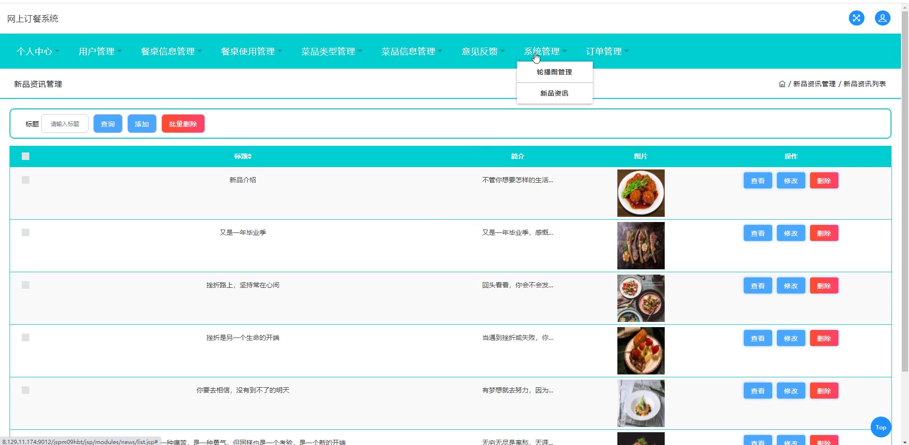The width and height of the screenshot is (909, 445).
Task: Open the 餐桌使用管理 dropdown
Action: [x=251, y=51]
